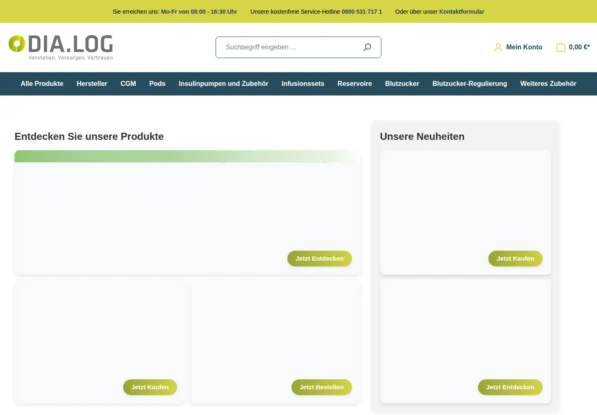Open Mein Konto
Viewport: 597px width, 415px height.
click(x=524, y=47)
